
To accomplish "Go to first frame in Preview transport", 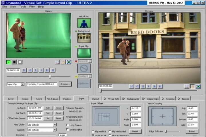I will tap(132, 86).
